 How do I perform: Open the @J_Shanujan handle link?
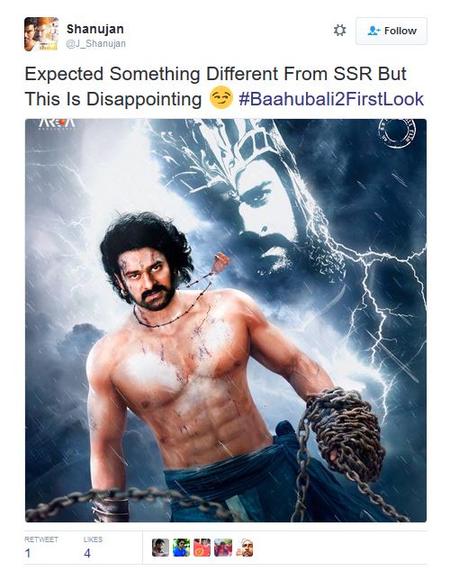(95, 44)
